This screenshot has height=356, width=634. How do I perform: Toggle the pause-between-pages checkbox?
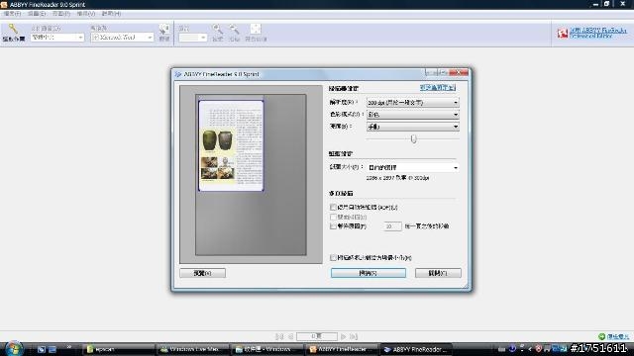click(x=333, y=226)
